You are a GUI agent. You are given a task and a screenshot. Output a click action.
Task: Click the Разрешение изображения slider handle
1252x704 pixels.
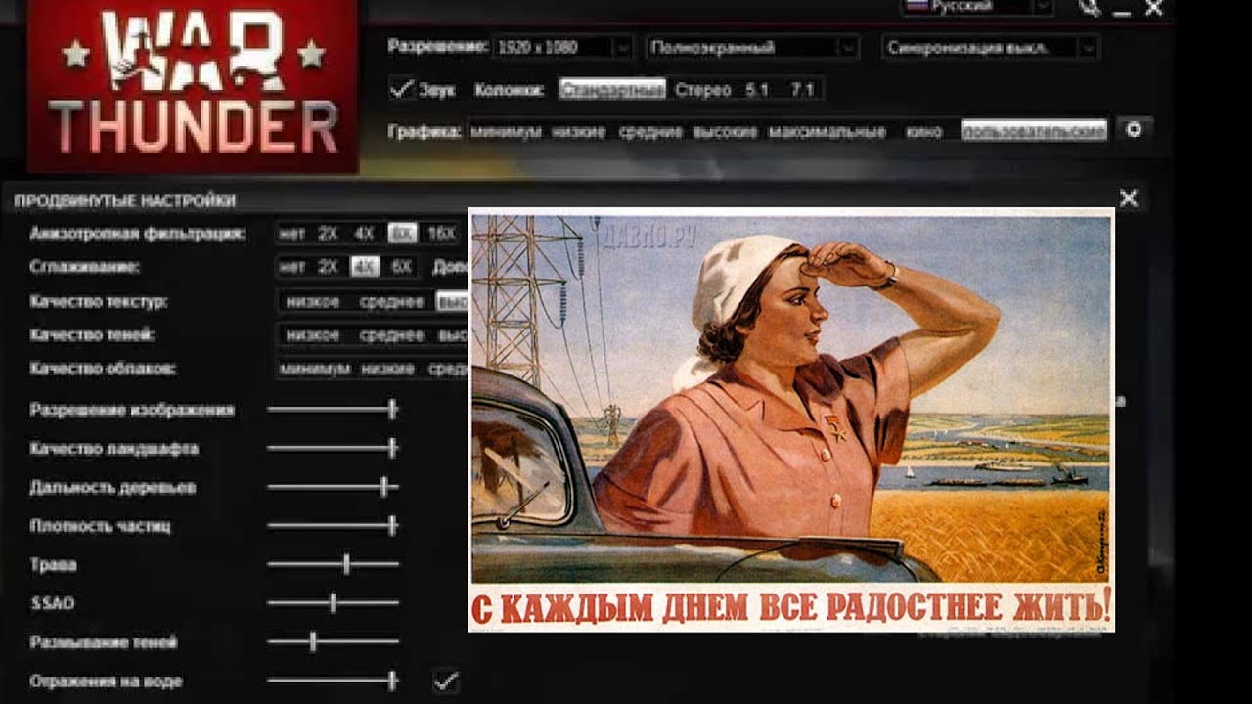(392, 409)
